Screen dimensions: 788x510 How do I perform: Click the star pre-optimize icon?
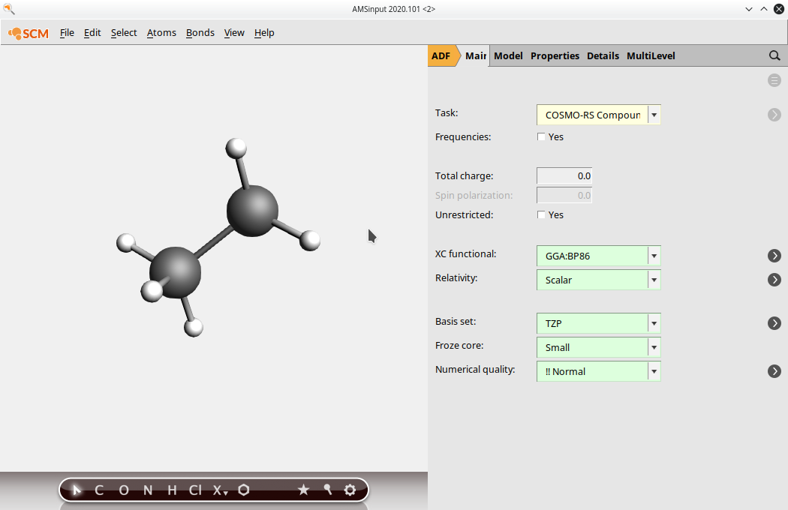click(303, 490)
